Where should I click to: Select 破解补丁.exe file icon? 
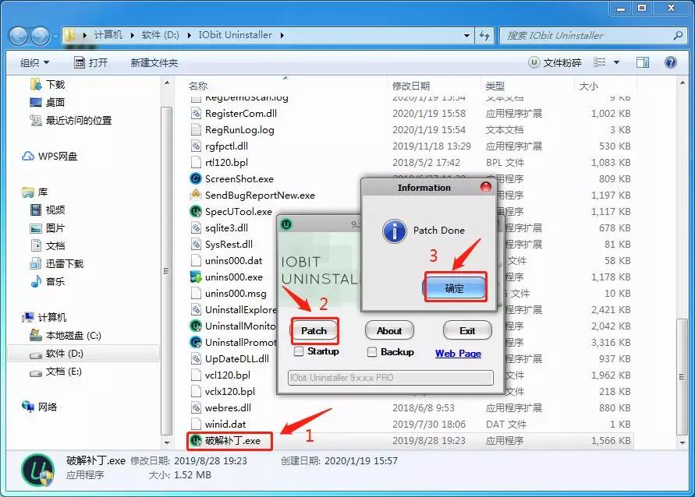pos(196,440)
